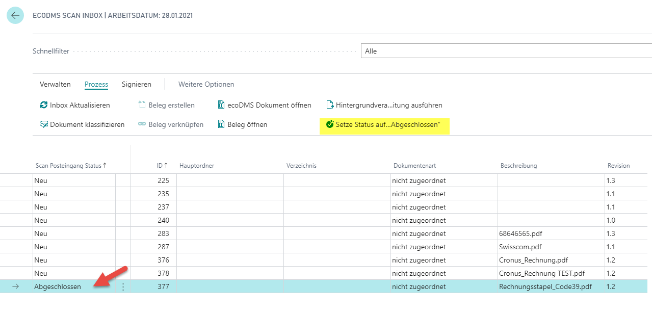Screen dimensions: 652x314
Task: Click the ecoDMS Dokument öffnen icon
Action: [x=221, y=105]
